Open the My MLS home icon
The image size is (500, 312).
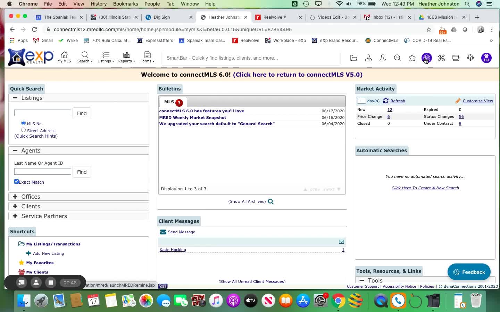64,57
